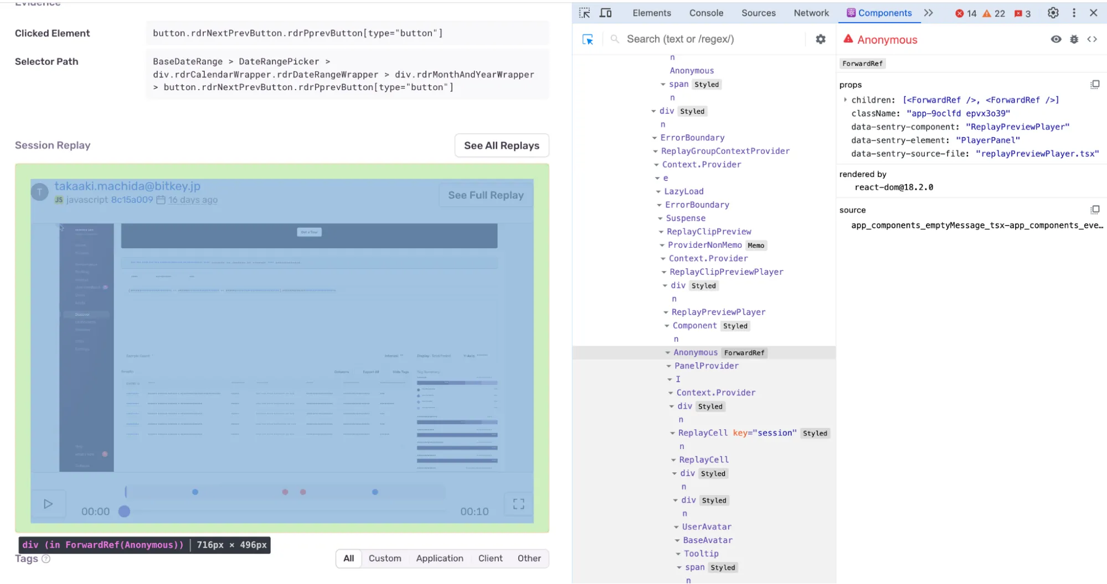
Task: Open the DevTools settings gear
Action: click(1053, 12)
